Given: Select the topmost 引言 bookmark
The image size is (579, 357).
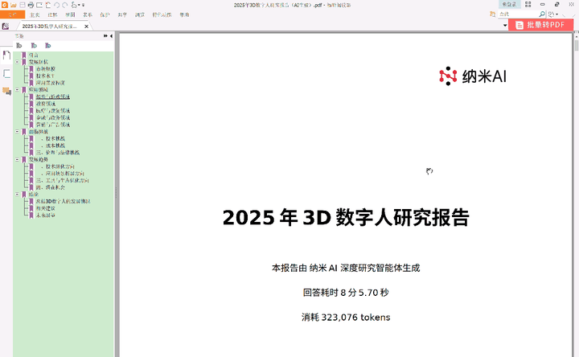Looking at the screenshot, I should 34,55.
